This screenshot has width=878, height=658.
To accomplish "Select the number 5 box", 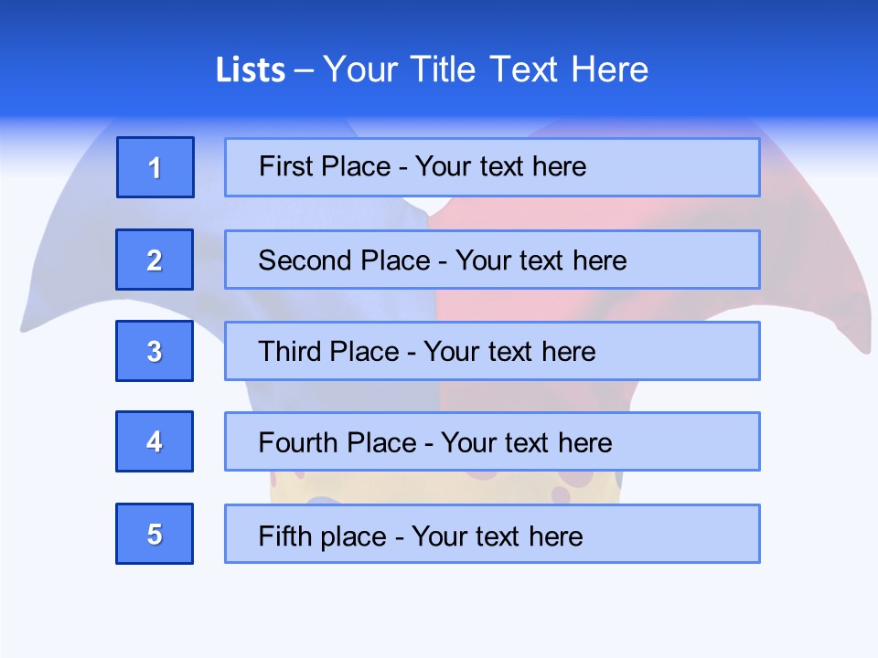I will click(x=155, y=534).
